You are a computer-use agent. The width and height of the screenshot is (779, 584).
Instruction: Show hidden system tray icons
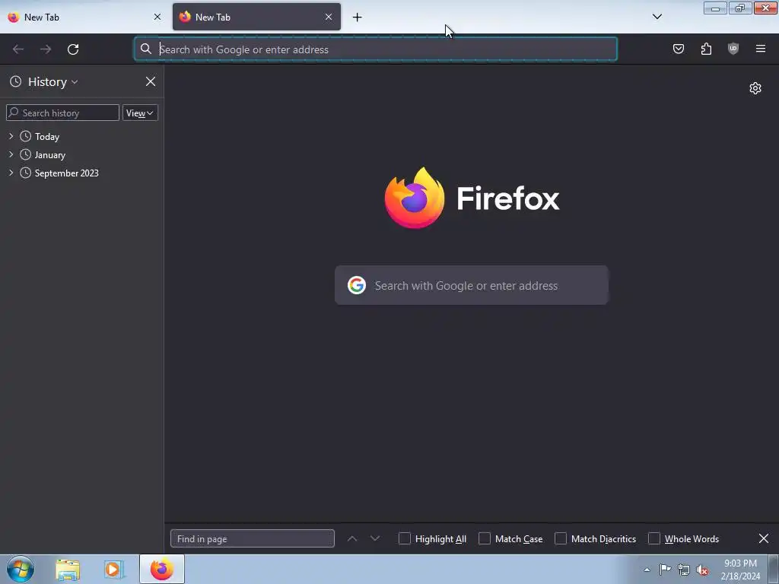(x=647, y=570)
